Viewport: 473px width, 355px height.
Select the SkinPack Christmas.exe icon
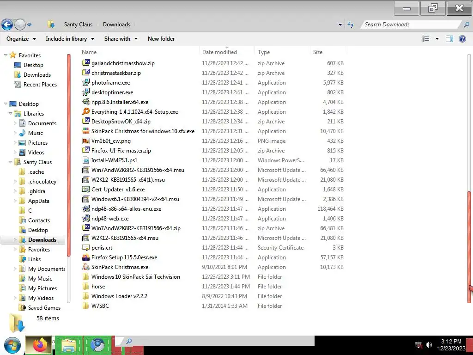[x=86, y=267]
